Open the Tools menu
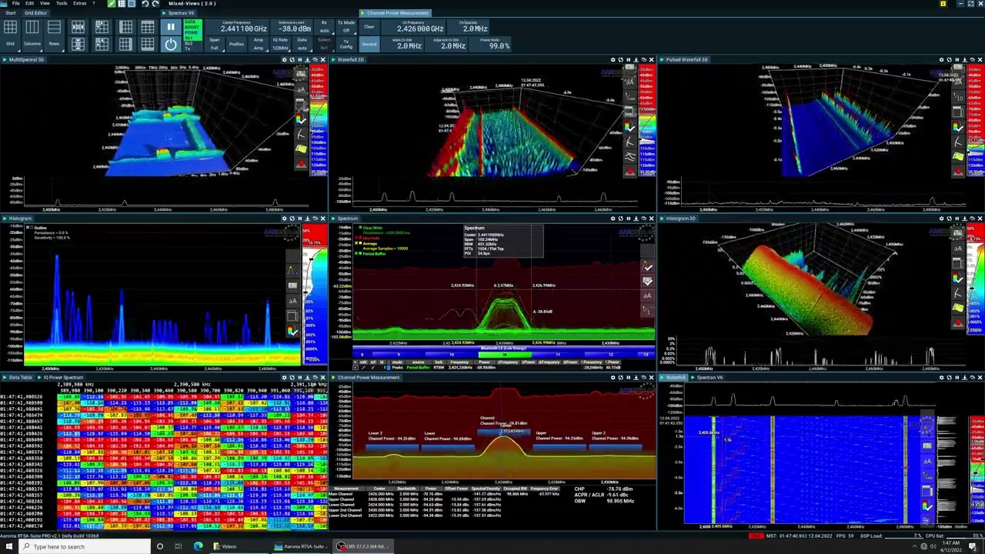 [62, 3]
